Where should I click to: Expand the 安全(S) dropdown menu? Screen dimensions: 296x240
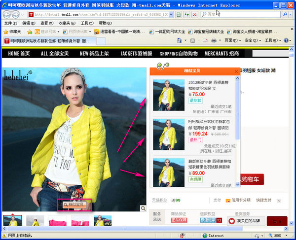click(253, 40)
